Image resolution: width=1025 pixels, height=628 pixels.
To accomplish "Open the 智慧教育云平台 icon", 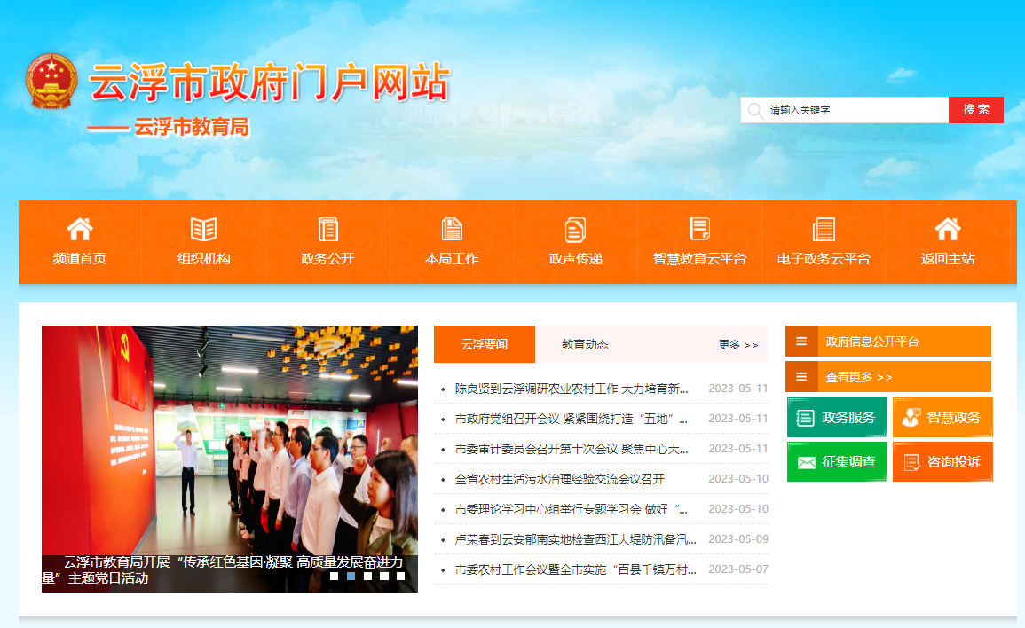I will click(x=699, y=230).
